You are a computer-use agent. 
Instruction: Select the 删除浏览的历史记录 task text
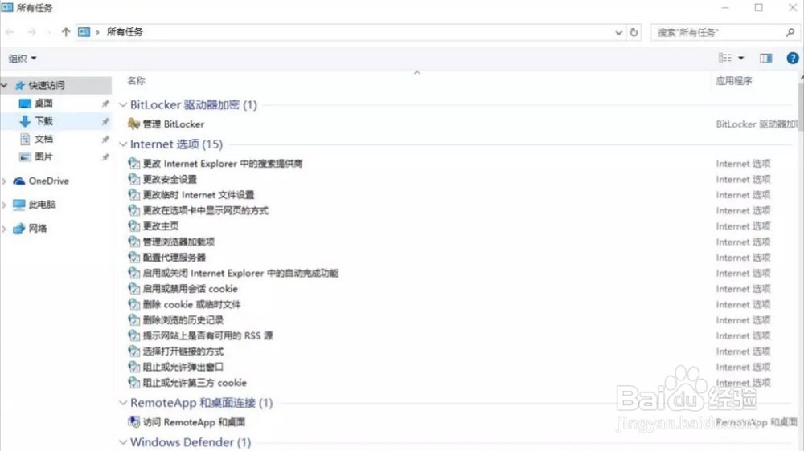pyautogui.click(x=183, y=320)
